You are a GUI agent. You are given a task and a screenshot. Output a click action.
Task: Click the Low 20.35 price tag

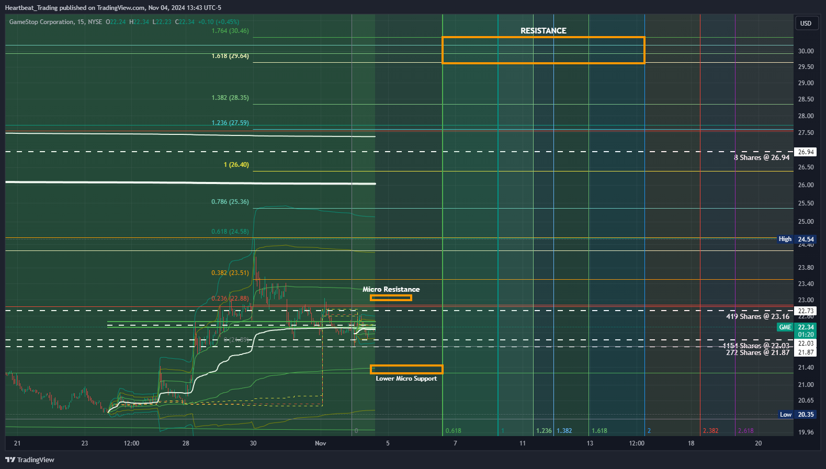(x=798, y=415)
